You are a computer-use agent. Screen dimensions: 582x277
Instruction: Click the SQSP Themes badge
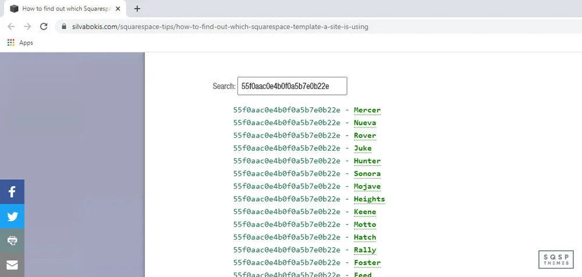tap(556, 259)
